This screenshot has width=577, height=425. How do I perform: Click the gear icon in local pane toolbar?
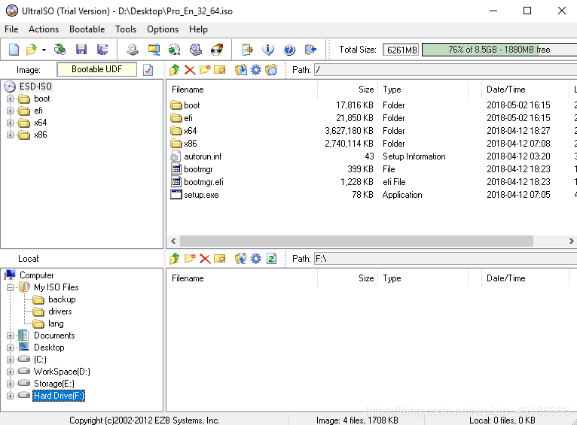tap(256, 259)
